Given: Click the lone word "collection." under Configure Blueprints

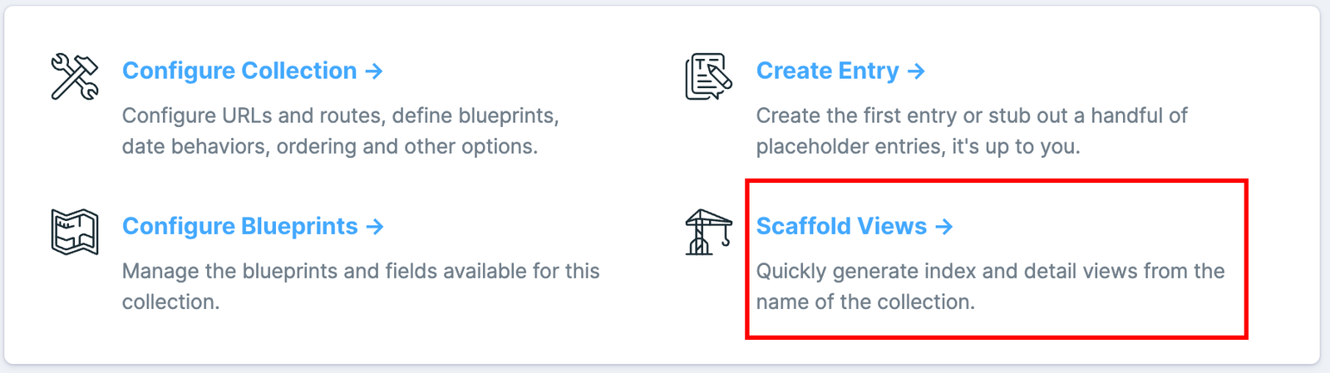Looking at the screenshot, I should [x=170, y=302].
